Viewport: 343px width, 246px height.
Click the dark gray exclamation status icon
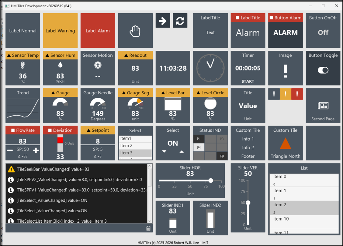274,94
